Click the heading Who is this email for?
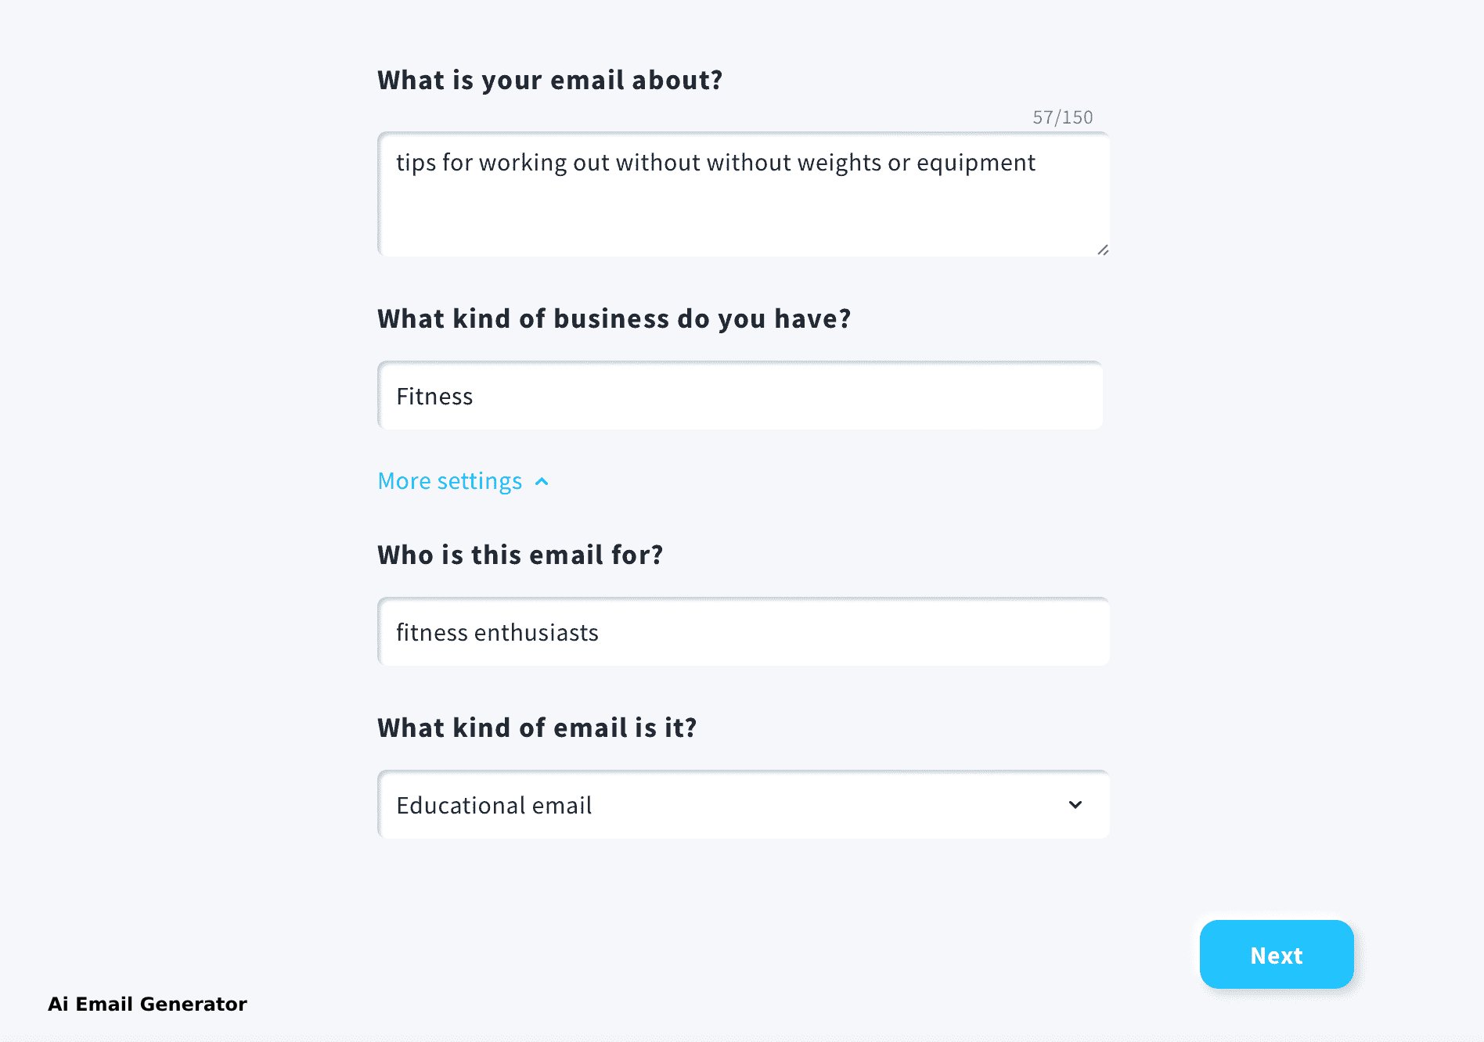 [x=520, y=555]
